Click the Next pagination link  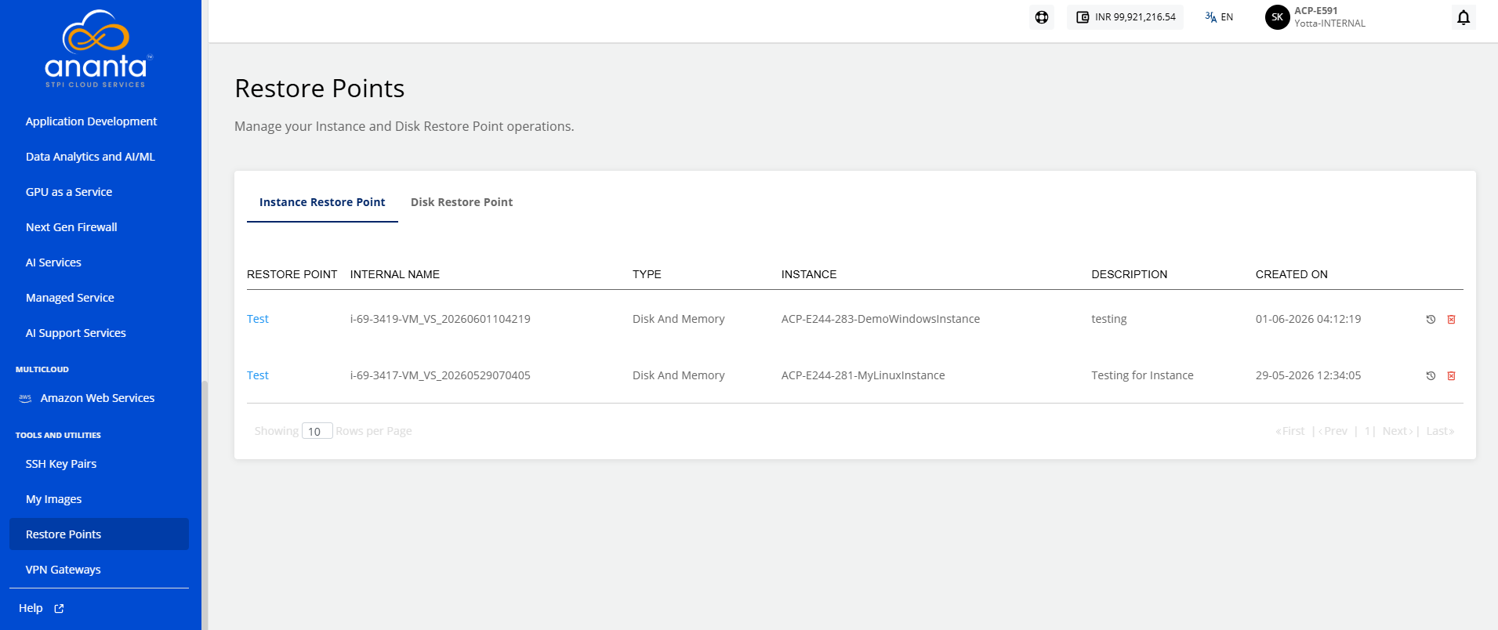(1398, 431)
